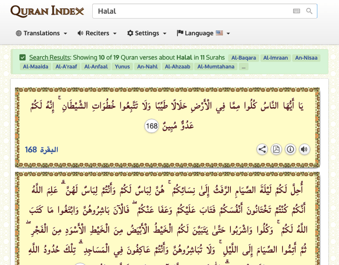339x265 pixels.
Task: Show info for verse 168
Action: tap(290, 149)
